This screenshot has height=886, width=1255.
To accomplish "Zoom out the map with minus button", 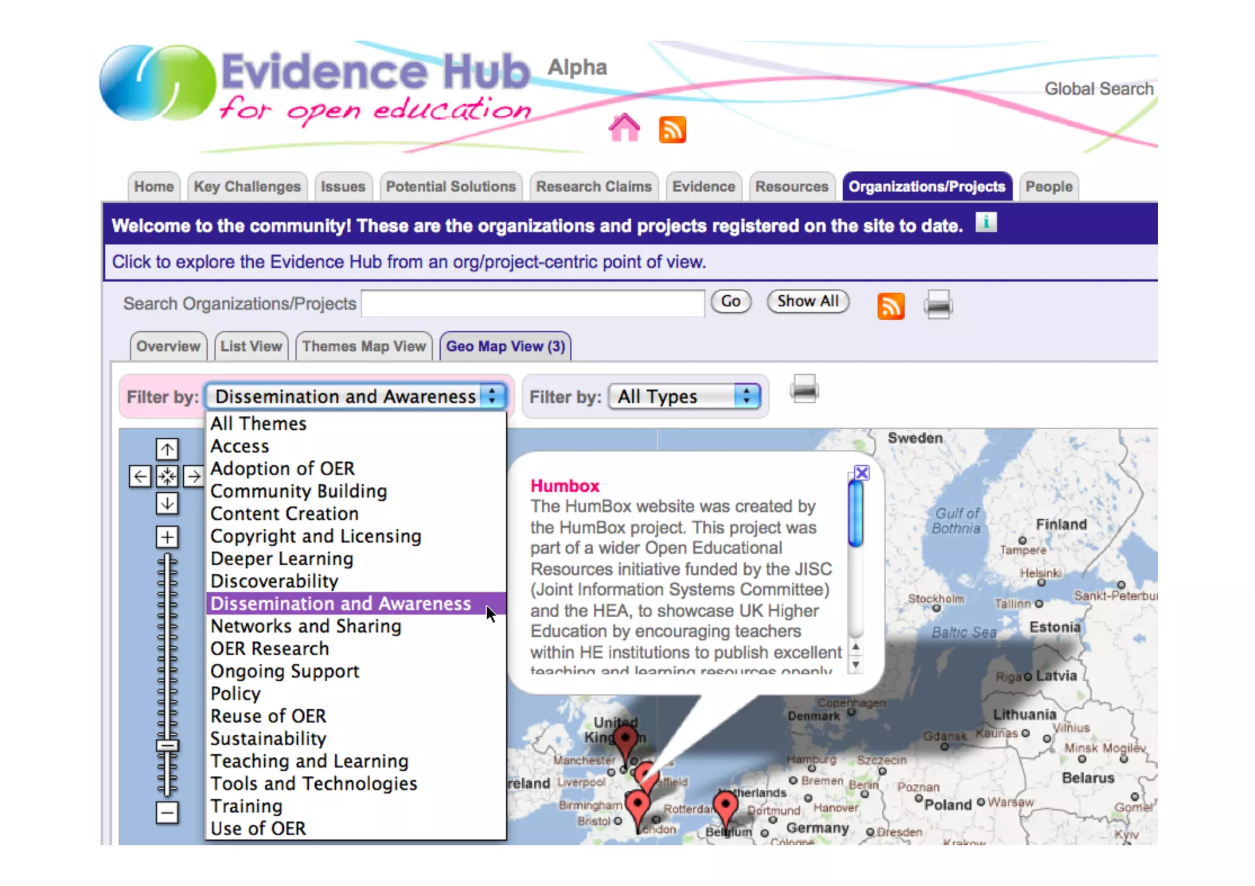I will (x=167, y=813).
